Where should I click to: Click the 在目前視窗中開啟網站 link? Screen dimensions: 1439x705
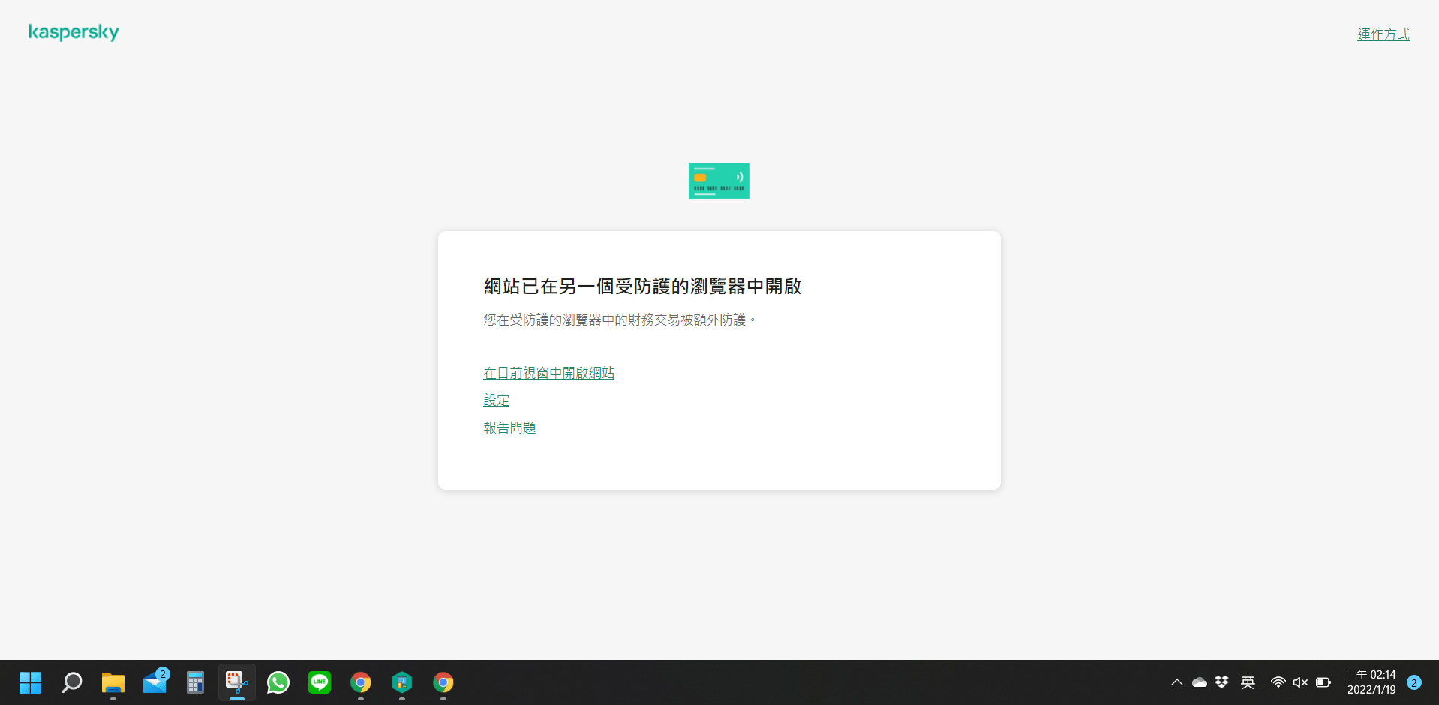(x=548, y=373)
